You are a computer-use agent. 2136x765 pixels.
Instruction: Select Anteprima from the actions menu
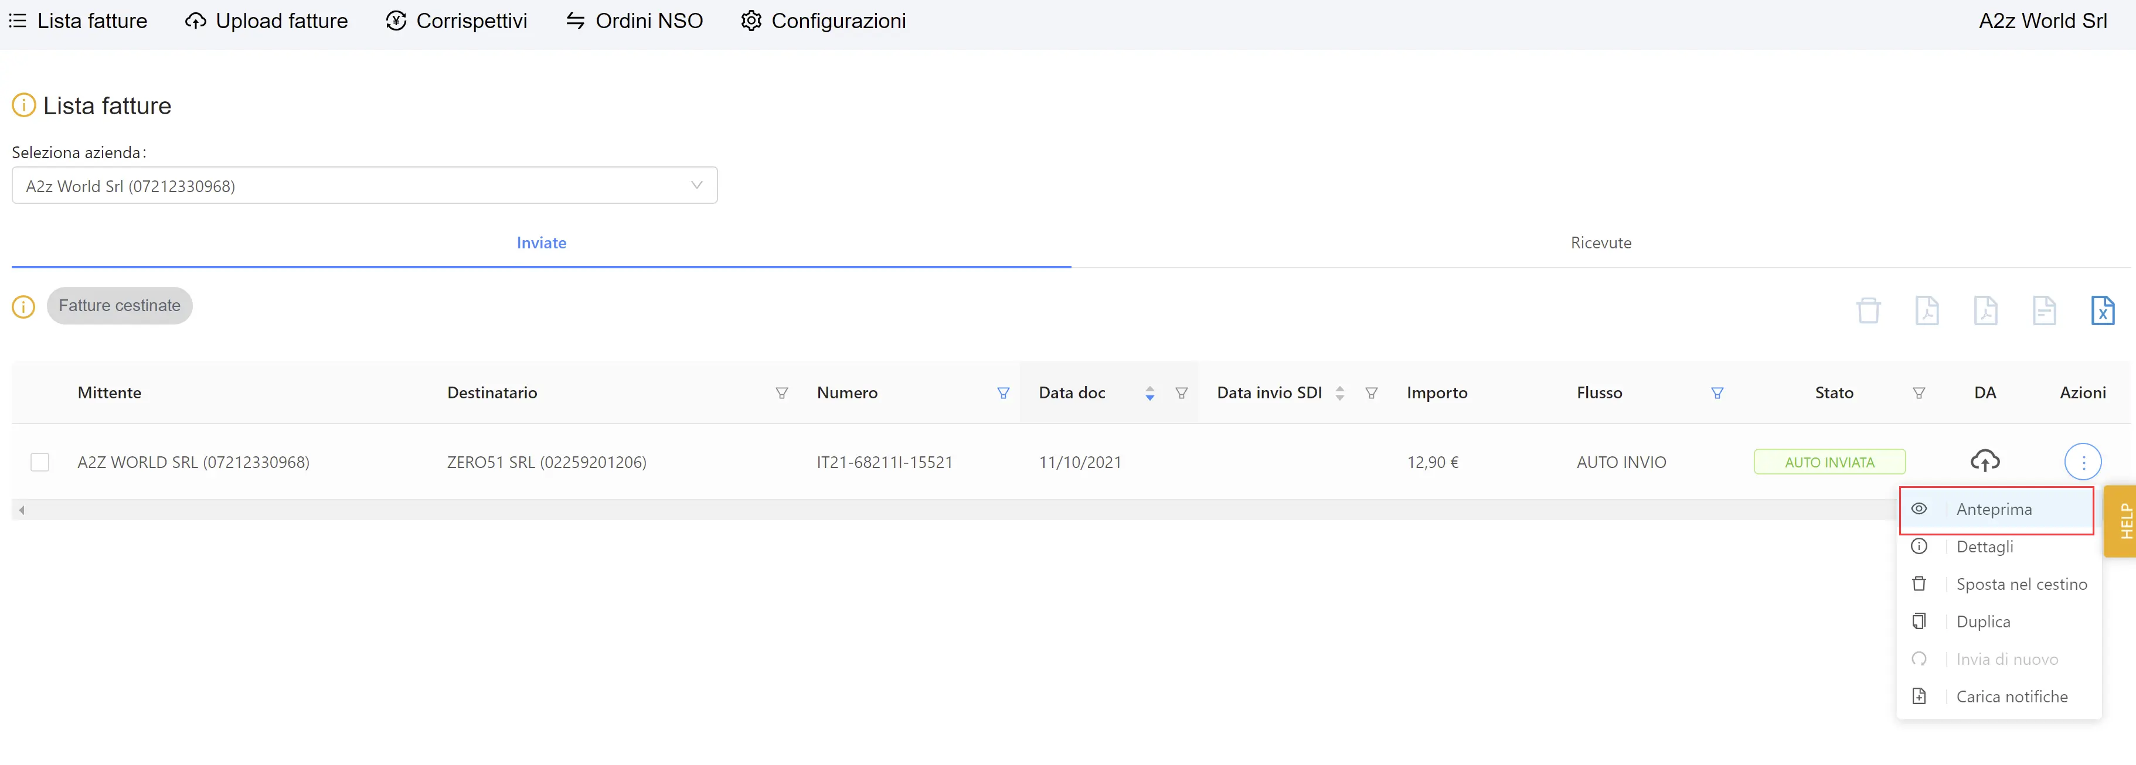coord(1994,509)
